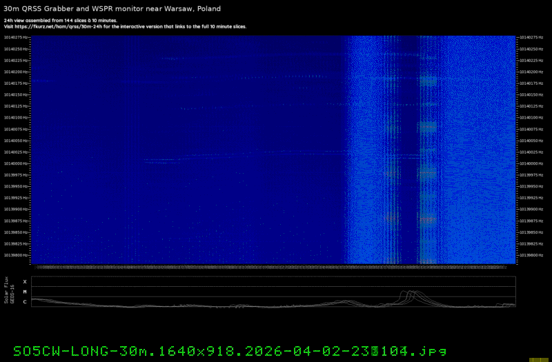Click the 24h view assembled description line

click(x=60, y=21)
